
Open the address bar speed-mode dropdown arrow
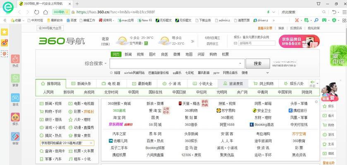click(274, 12)
